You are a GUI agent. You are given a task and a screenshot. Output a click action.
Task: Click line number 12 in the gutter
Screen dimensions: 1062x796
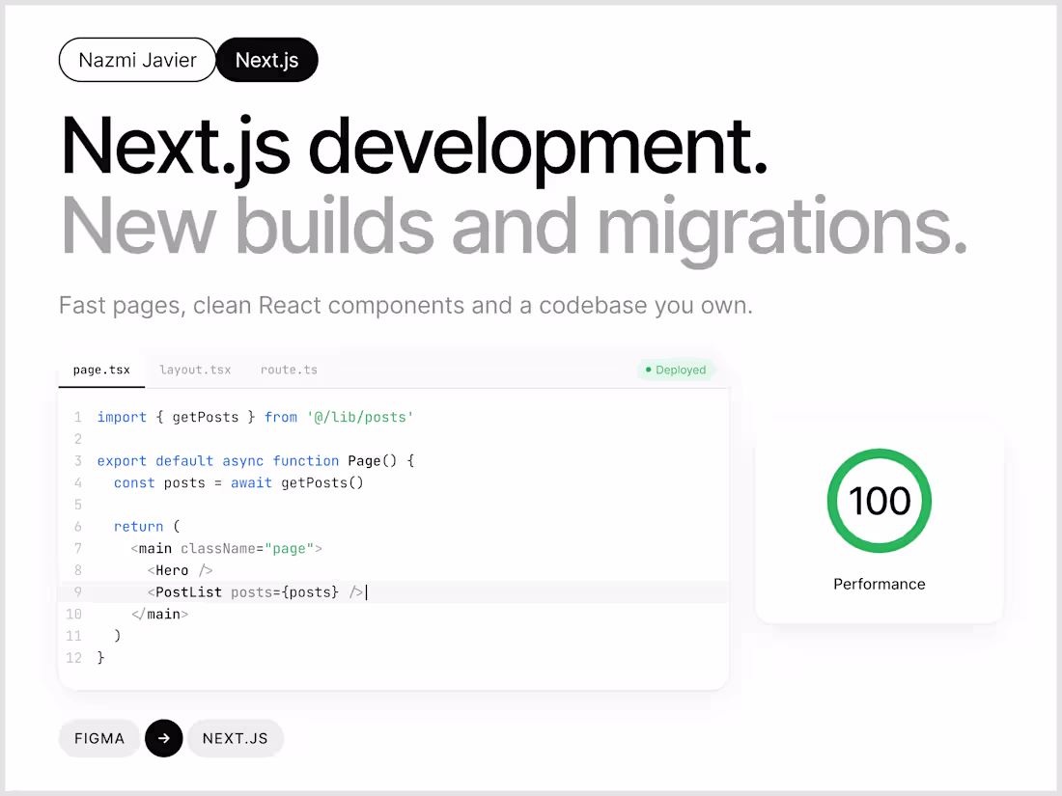(x=73, y=657)
